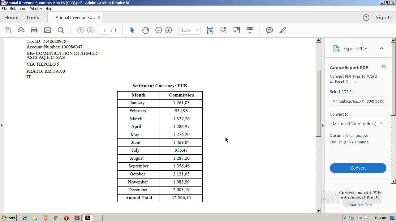Send file by email envelope icon
The image size is (396, 222).
(48, 30)
